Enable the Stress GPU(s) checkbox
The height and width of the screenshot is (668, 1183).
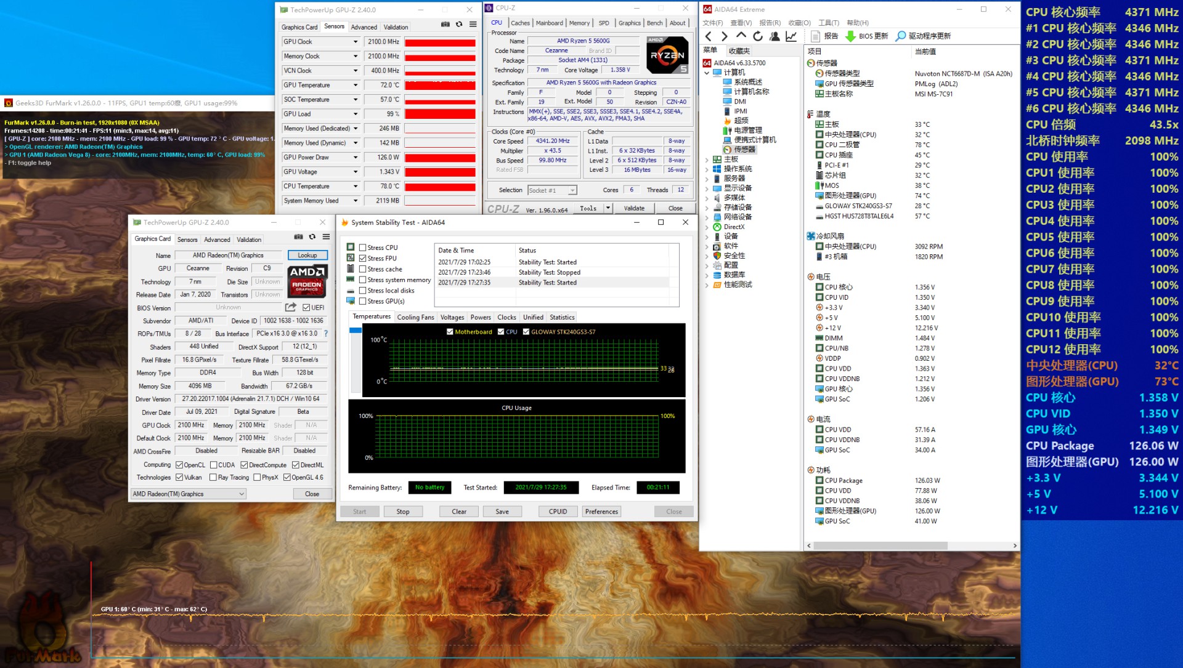pyautogui.click(x=364, y=301)
